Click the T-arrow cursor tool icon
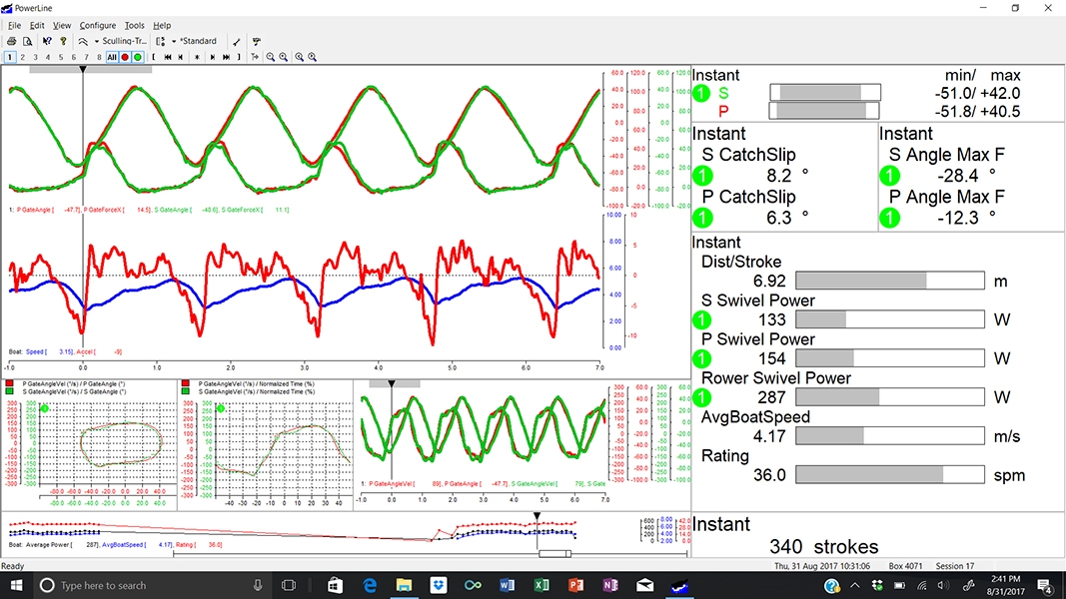This screenshot has height=599, width=1066. 255,57
